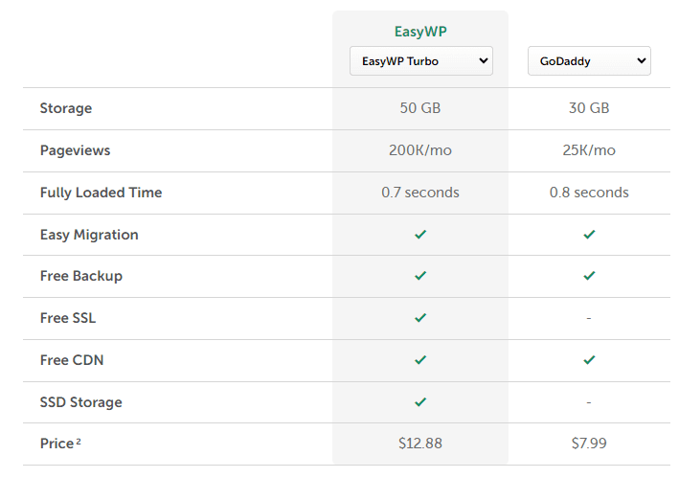Select the Storage row label
Image resolution: width=679 pixels, height=478 pixels.
coord(66,108)
